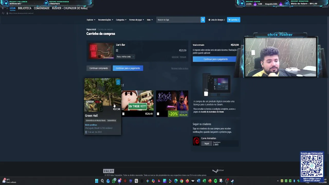Switch to Steam taskbar icon
This screenshot has width=329, height=185.
232,181
